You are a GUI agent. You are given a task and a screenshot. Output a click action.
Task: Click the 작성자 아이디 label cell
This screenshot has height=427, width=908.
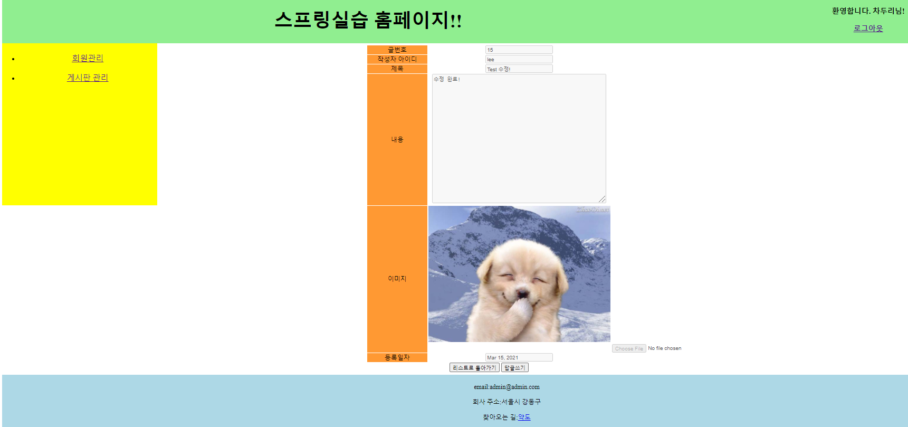tap(397, 59)
